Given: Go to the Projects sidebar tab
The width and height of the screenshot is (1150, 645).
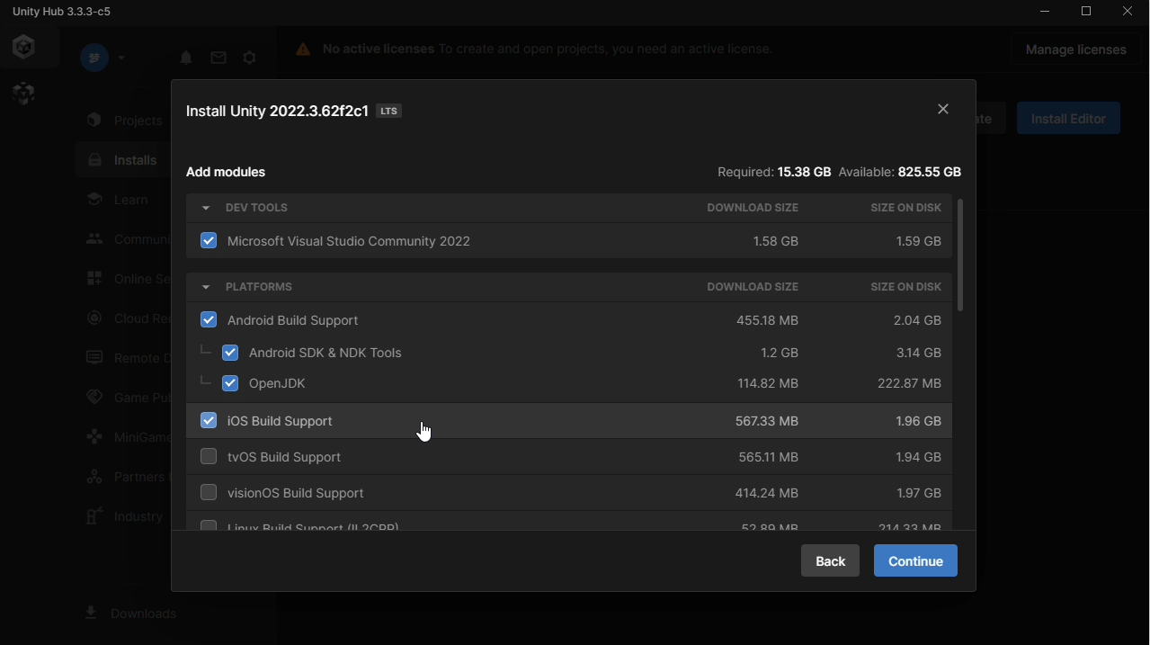Looking at the screenshot, I should click(125, 121).
